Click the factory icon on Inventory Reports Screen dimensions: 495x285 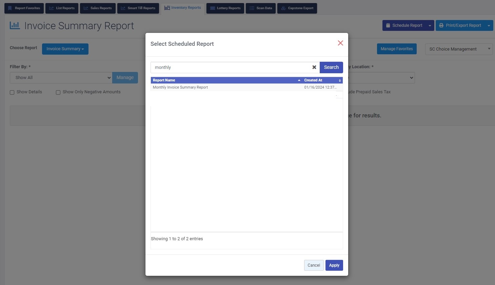167,8
